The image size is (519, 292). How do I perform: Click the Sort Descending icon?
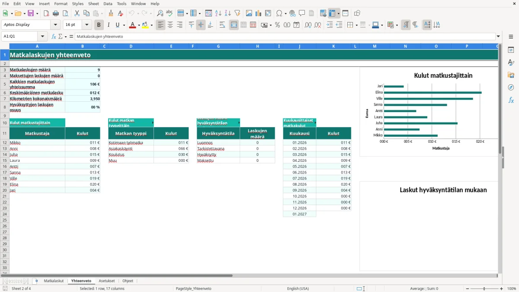[x=227, y=13]
